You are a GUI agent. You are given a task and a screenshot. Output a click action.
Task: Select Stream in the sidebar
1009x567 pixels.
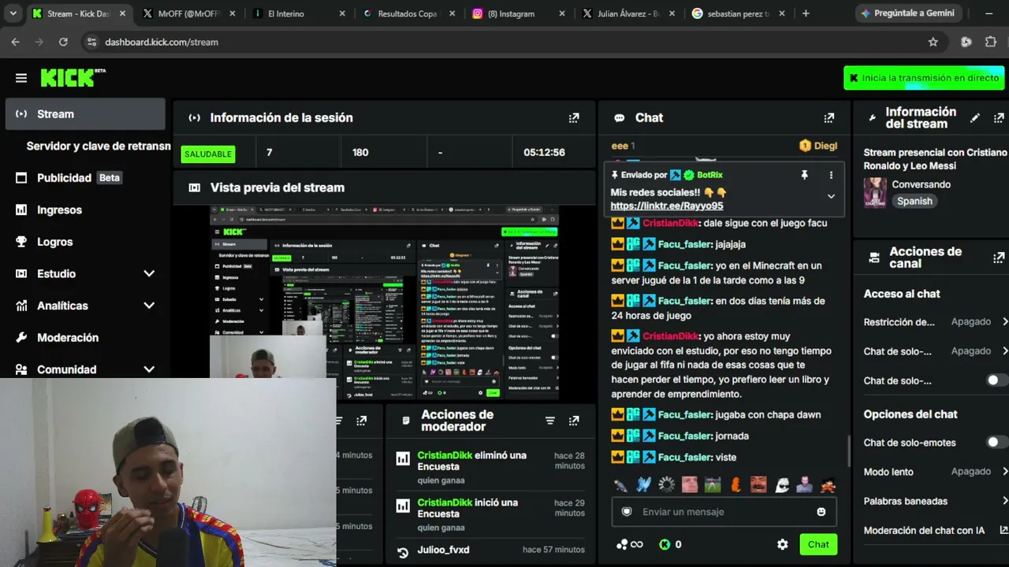[85, 114]
